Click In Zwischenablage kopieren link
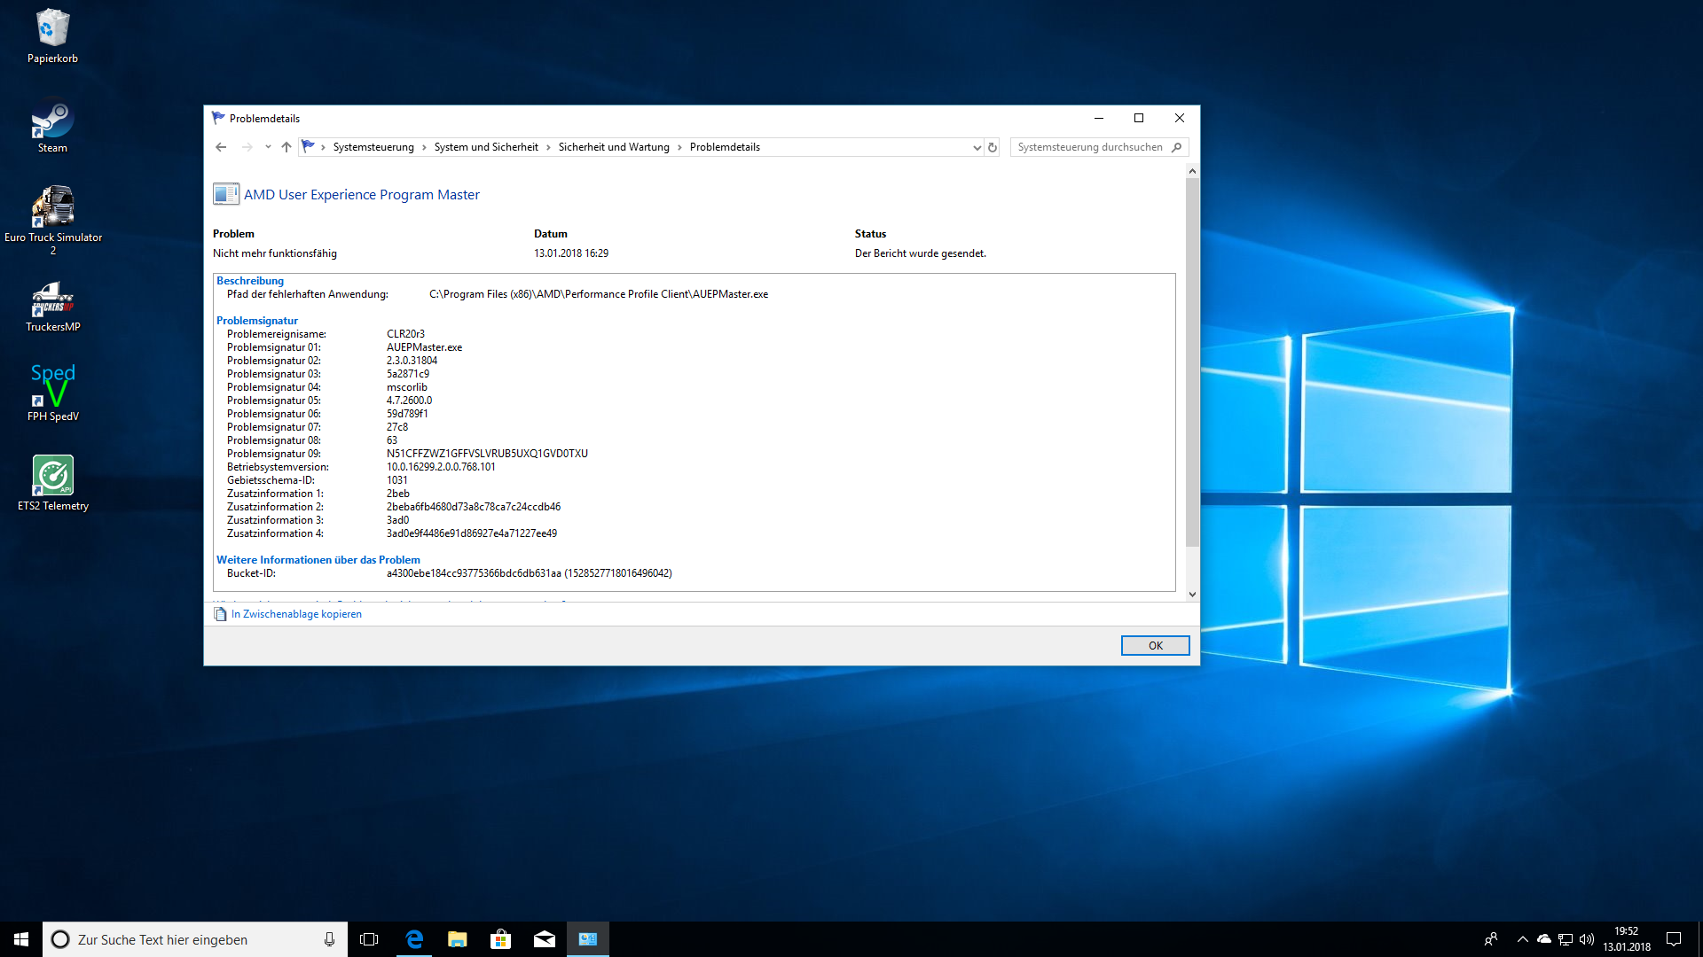1703x957 pixels. tap(296, 614)
